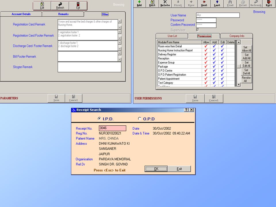Go to Next record in User Permissions

(x=204, y=3)
